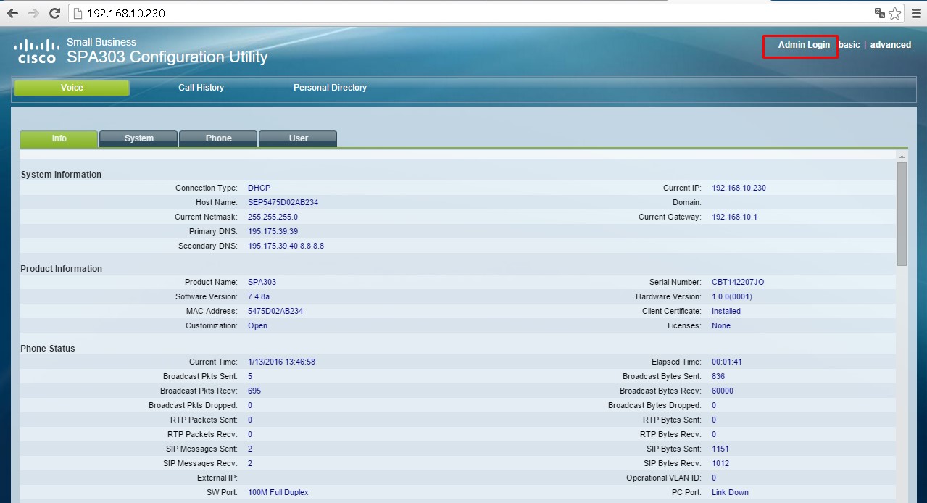Click the Cisco logo
The image size is (927, 503).
pos(36,51)
